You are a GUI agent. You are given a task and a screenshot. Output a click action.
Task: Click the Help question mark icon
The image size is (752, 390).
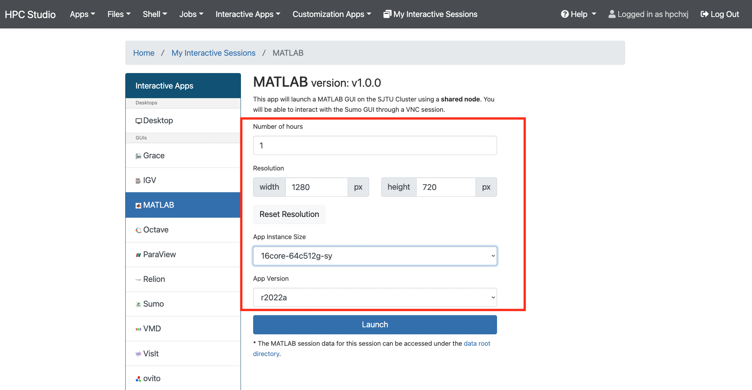coord(565,14)
